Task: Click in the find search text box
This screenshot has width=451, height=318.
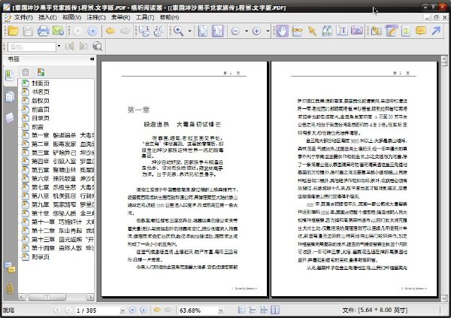Action: [x=32, y=47]
